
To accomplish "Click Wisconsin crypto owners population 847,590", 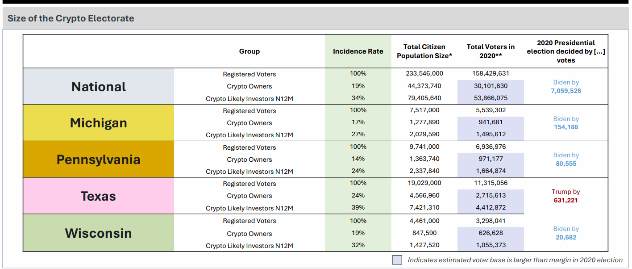I will 424,233.
